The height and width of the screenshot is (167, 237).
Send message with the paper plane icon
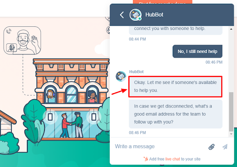coord(225,147)
